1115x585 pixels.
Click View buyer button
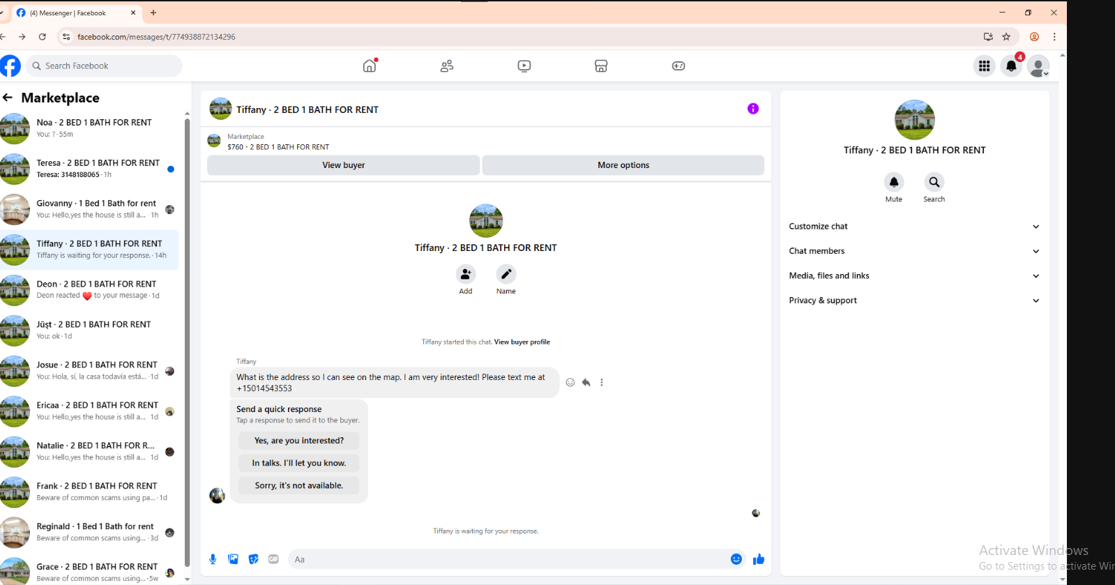click(x=343, y=165)
